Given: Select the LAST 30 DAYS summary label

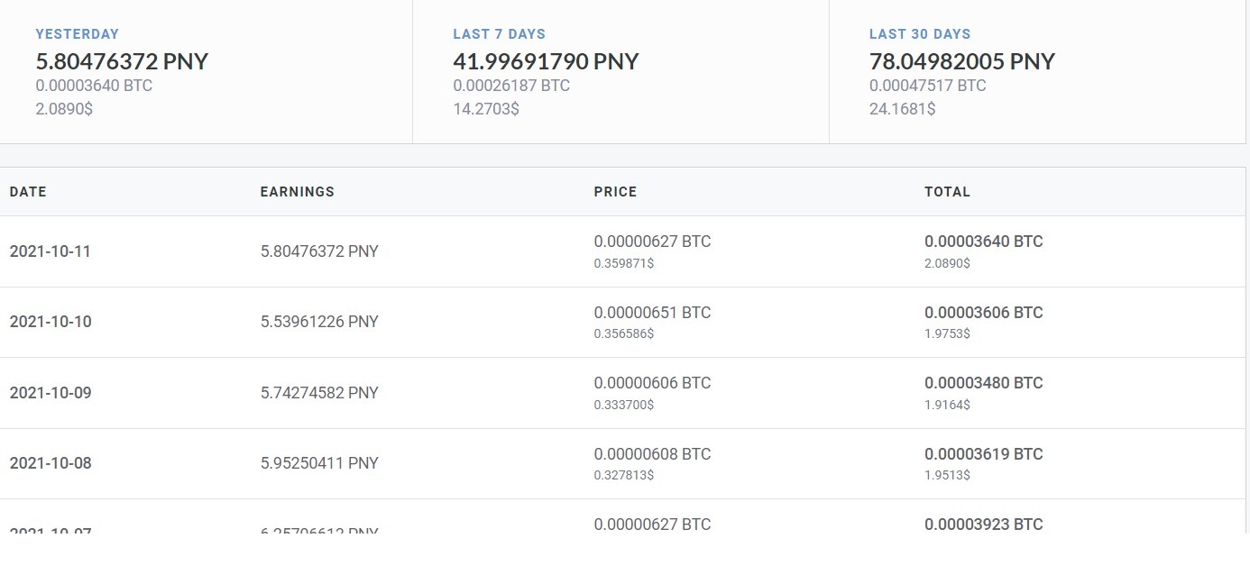Looking at the screenshot, I should coord(920,34).
